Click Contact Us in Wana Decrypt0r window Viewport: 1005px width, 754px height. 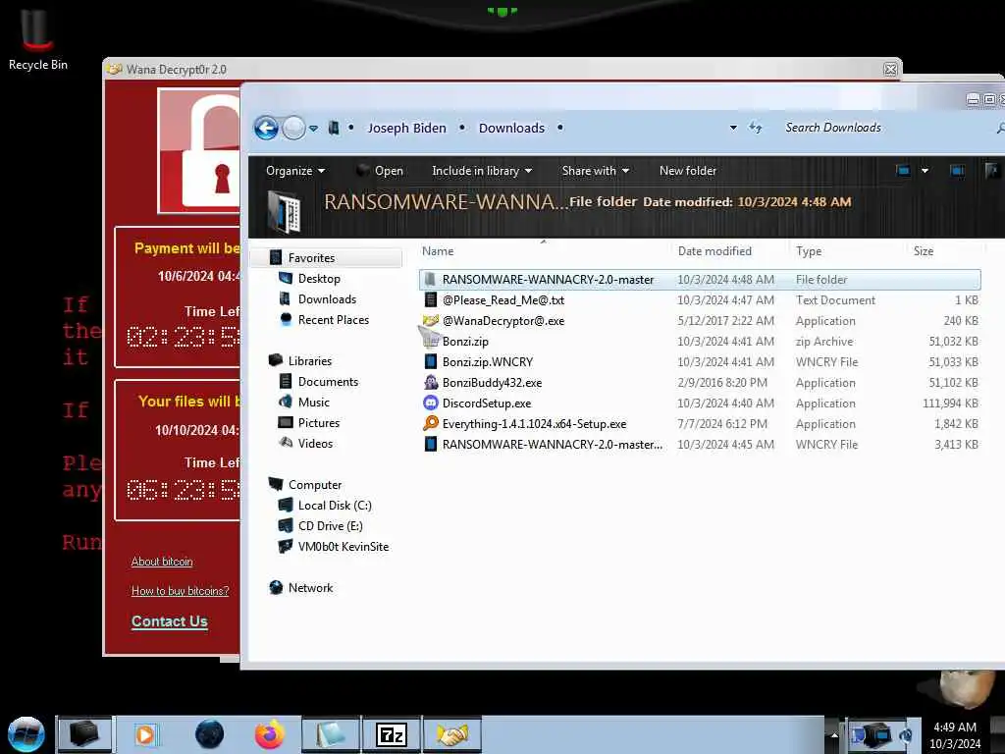pyautogui.click(x=169, y=621)
